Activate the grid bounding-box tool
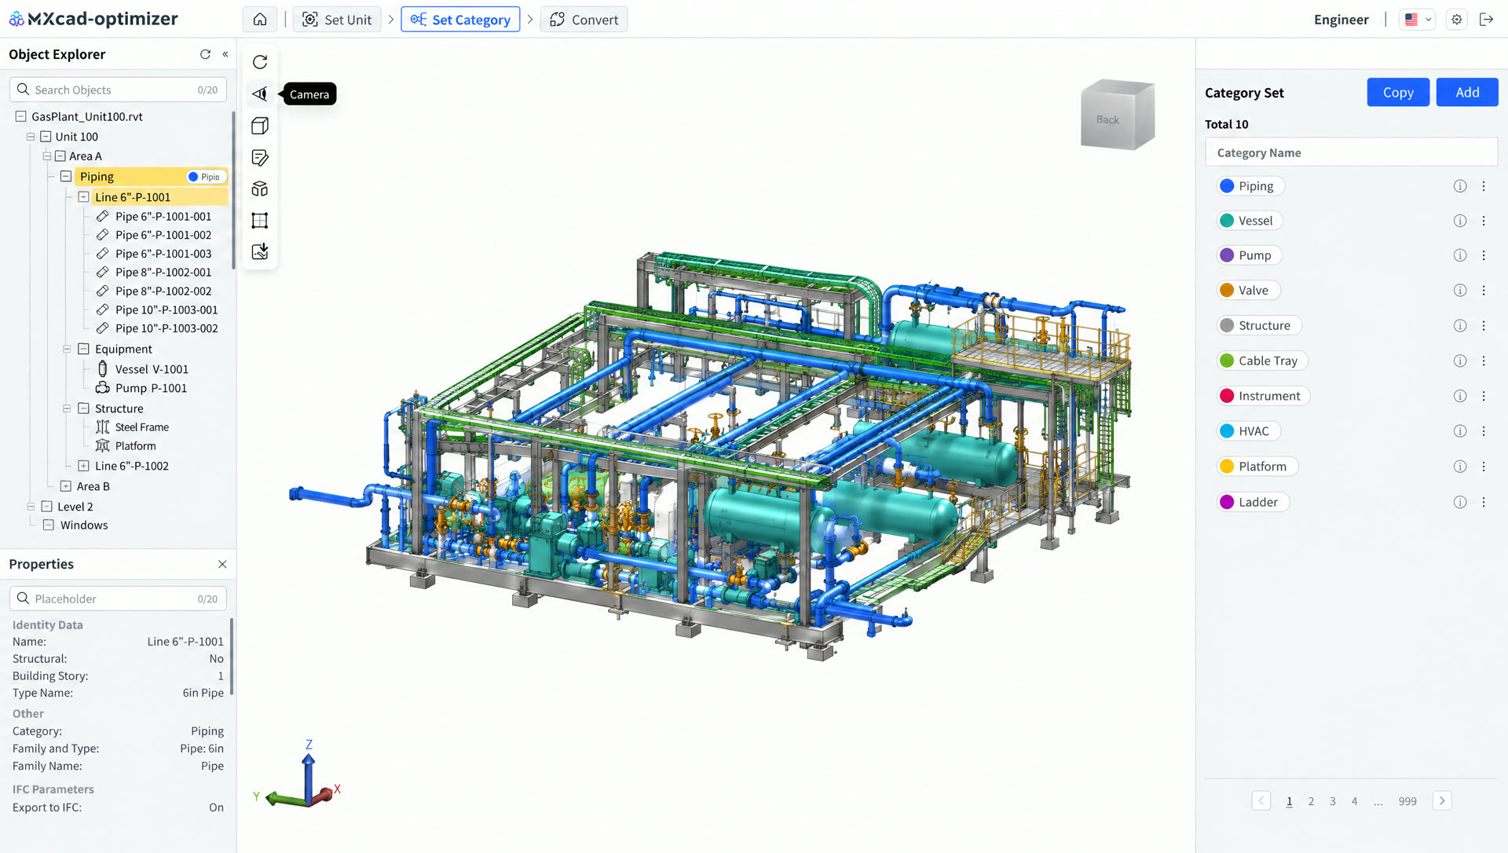The image size is (1508, 853). pos(260,221)
